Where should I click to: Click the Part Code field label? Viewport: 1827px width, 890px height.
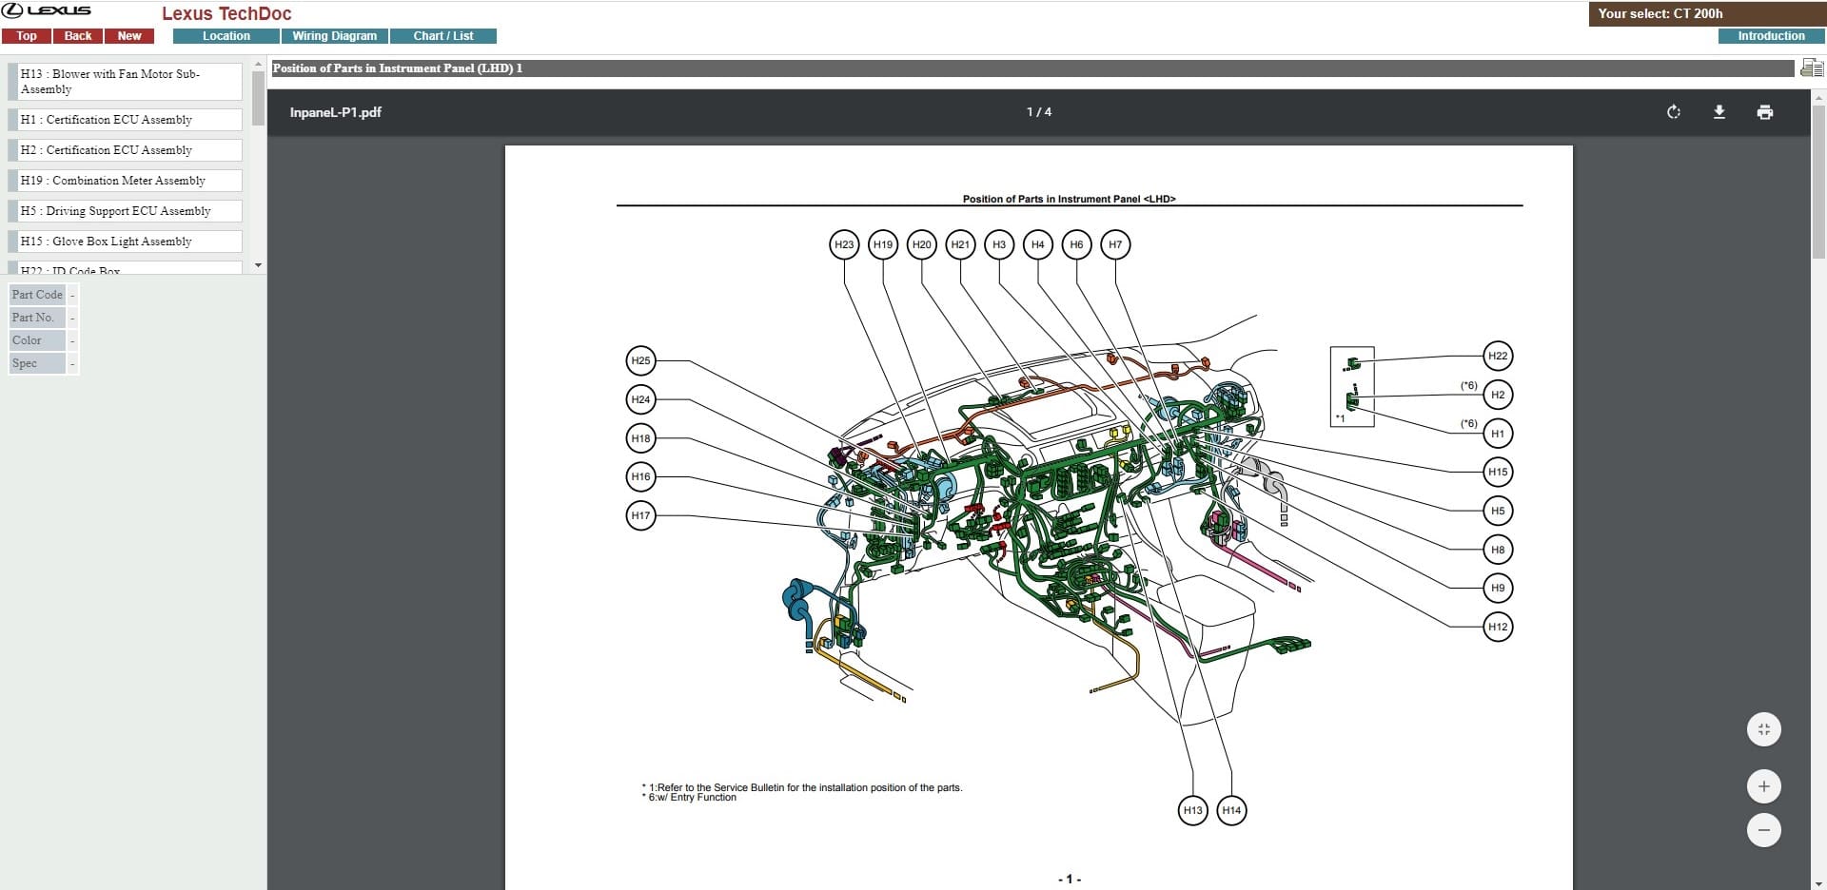pos(37,295)
